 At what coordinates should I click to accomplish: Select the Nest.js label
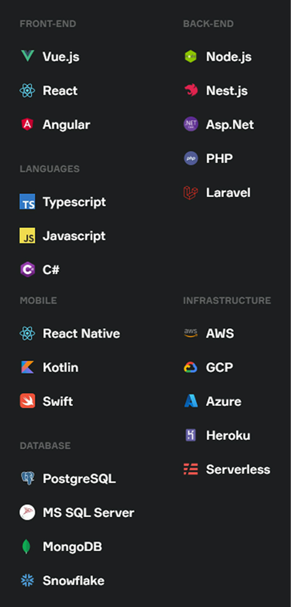[227, 91]
